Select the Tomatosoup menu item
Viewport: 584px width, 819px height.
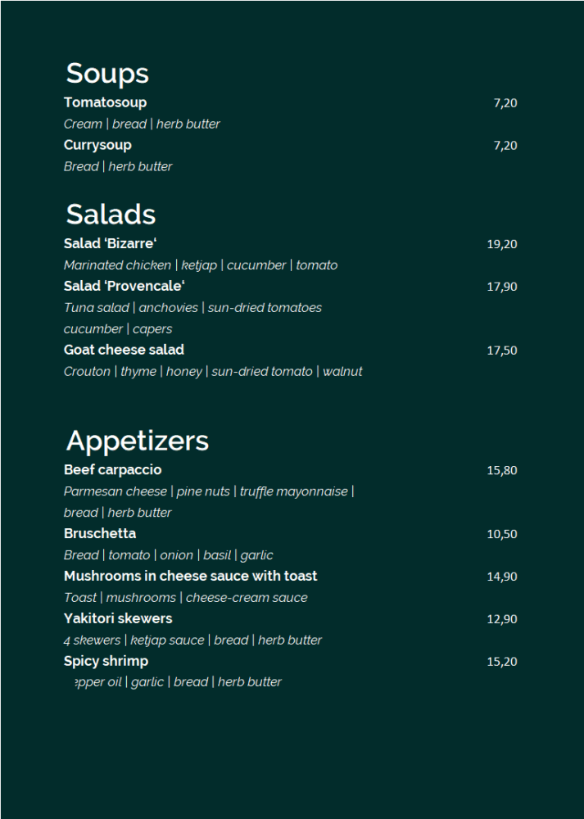pos(105,102)
